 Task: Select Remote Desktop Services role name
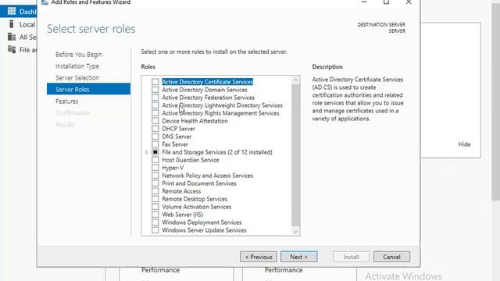click(195, 199)
